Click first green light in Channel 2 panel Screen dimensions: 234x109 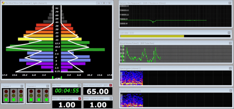tap(6, 99)
